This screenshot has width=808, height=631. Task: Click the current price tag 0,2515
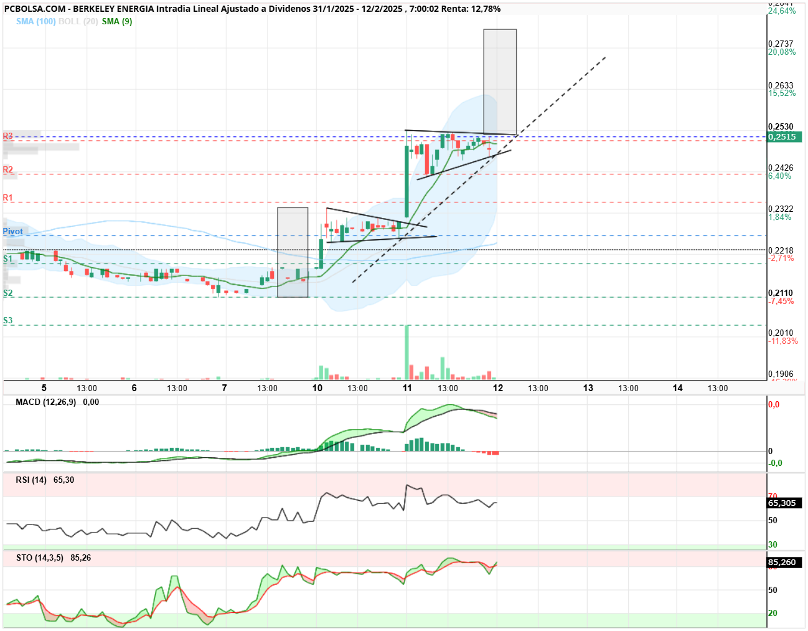point(784,136)
